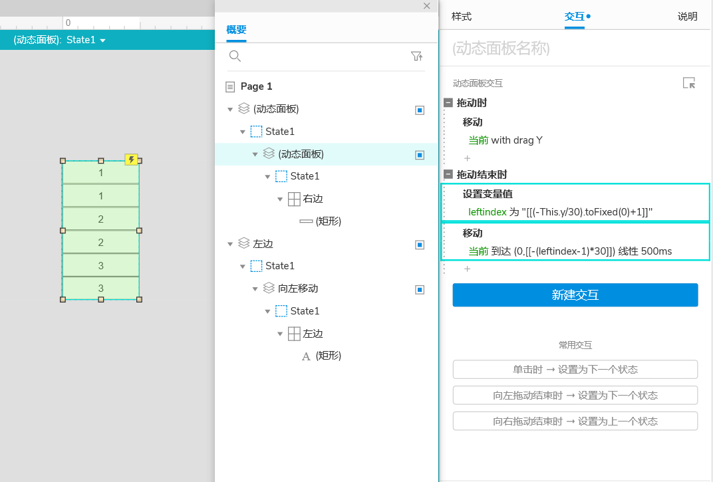
Task: Click the select-target icon beside 动态面板交互
Action: pyautogui.click(x=689, y=82)
